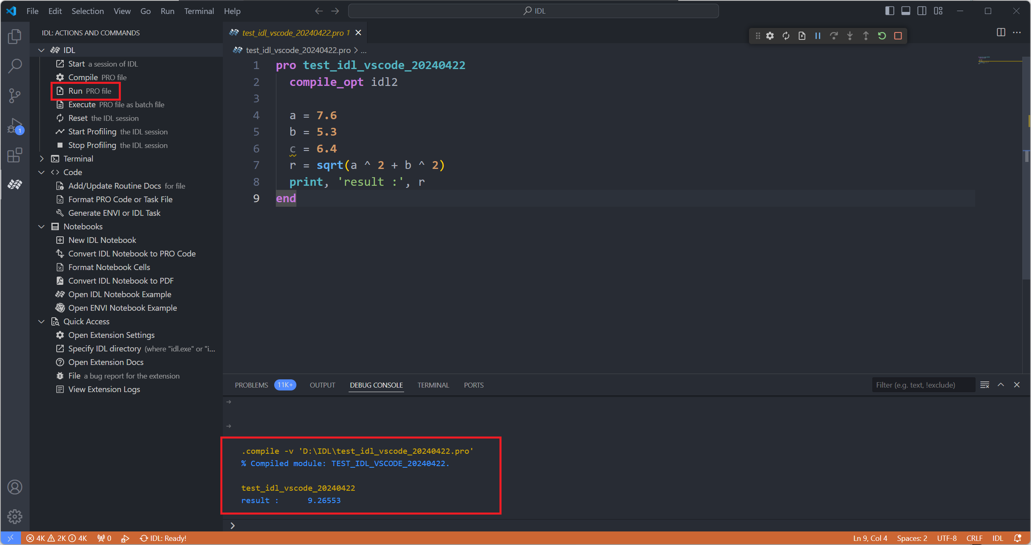Screen dimensions: 1031x545
Task: Open the Selection menu
Action: [x=88, y=11]
